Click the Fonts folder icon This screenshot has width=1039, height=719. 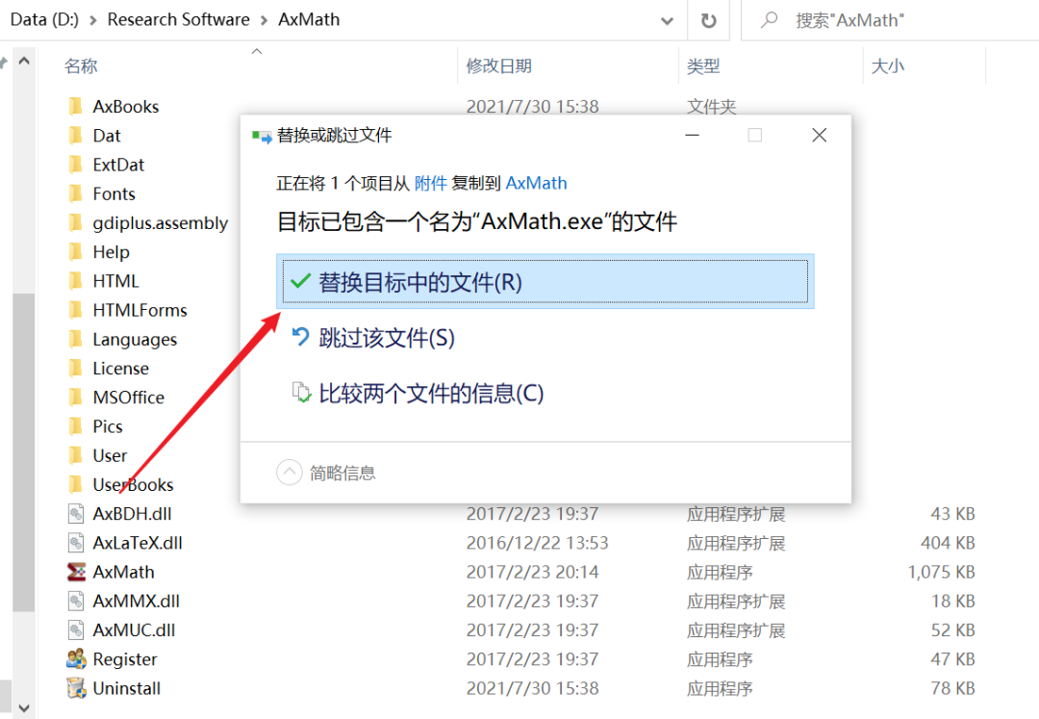(76, 193)
